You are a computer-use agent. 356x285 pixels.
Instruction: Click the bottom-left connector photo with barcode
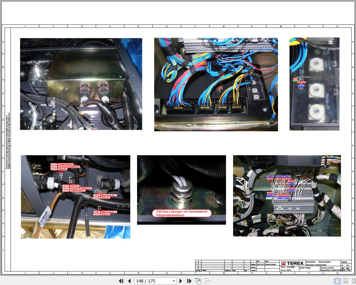point(75,197)
